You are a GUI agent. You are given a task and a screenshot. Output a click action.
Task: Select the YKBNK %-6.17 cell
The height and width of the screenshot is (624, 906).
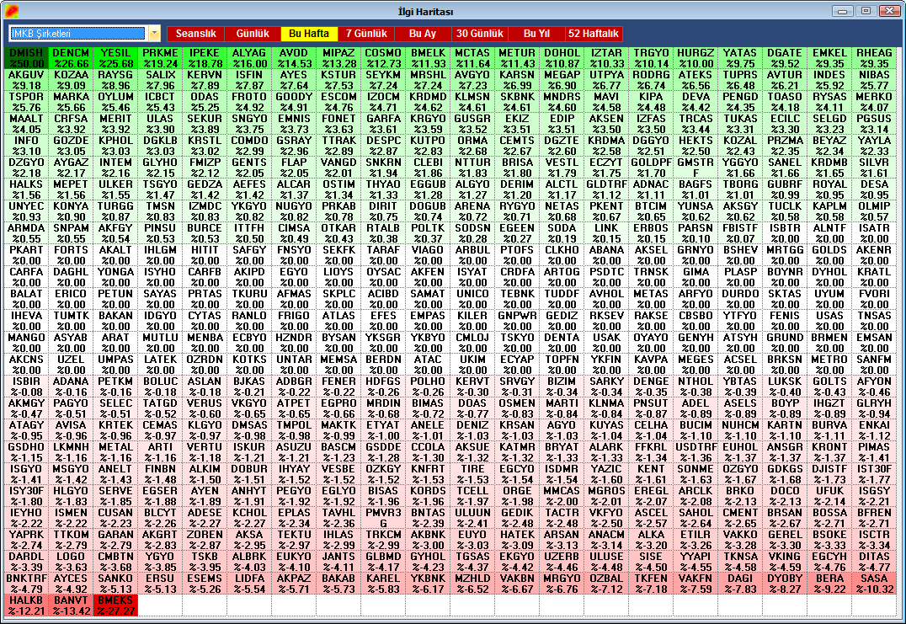428,584
